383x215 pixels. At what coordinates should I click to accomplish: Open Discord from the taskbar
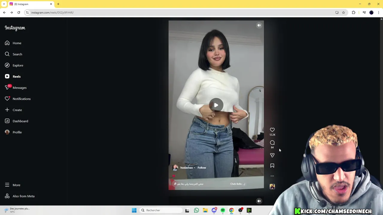click(214, 210)
